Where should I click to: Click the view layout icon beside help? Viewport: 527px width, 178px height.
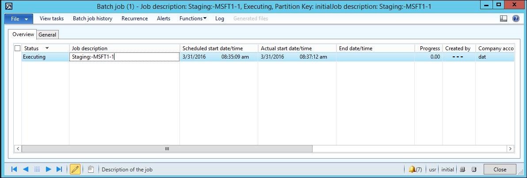coord(504,19)
